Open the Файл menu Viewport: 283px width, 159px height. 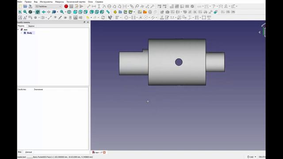click(x=19, y=2)
